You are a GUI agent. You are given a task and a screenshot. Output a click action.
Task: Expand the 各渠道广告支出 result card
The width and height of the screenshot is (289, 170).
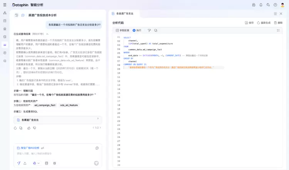(x=97, y=119)
